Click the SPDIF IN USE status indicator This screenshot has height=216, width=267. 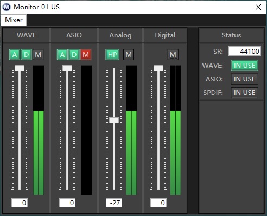coord(244,93)
